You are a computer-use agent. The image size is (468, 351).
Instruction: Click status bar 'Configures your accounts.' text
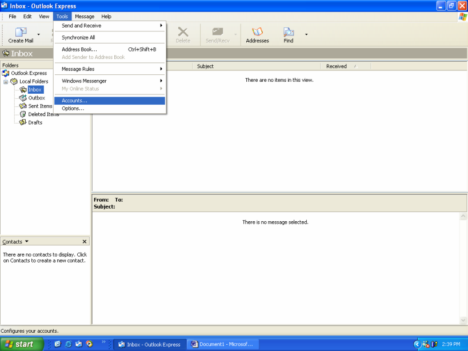(30, 330)
